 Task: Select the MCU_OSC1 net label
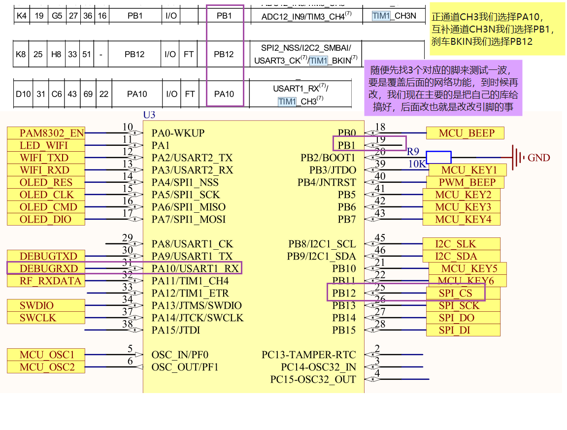click(x=46, y=355)
